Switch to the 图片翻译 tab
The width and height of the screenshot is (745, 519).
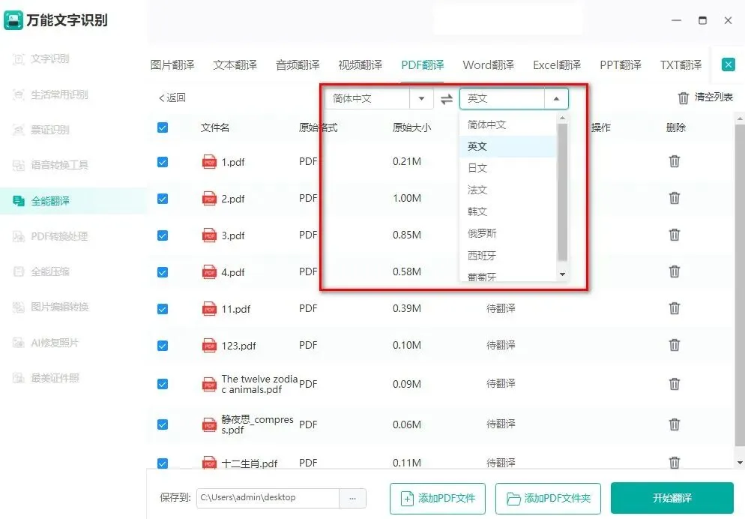pyautogui.click(x=172, y=64)
